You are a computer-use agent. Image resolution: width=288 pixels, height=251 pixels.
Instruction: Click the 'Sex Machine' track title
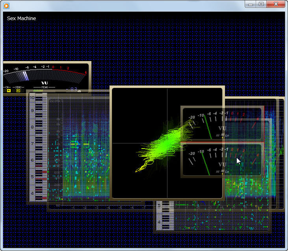[x=22, y=19]
